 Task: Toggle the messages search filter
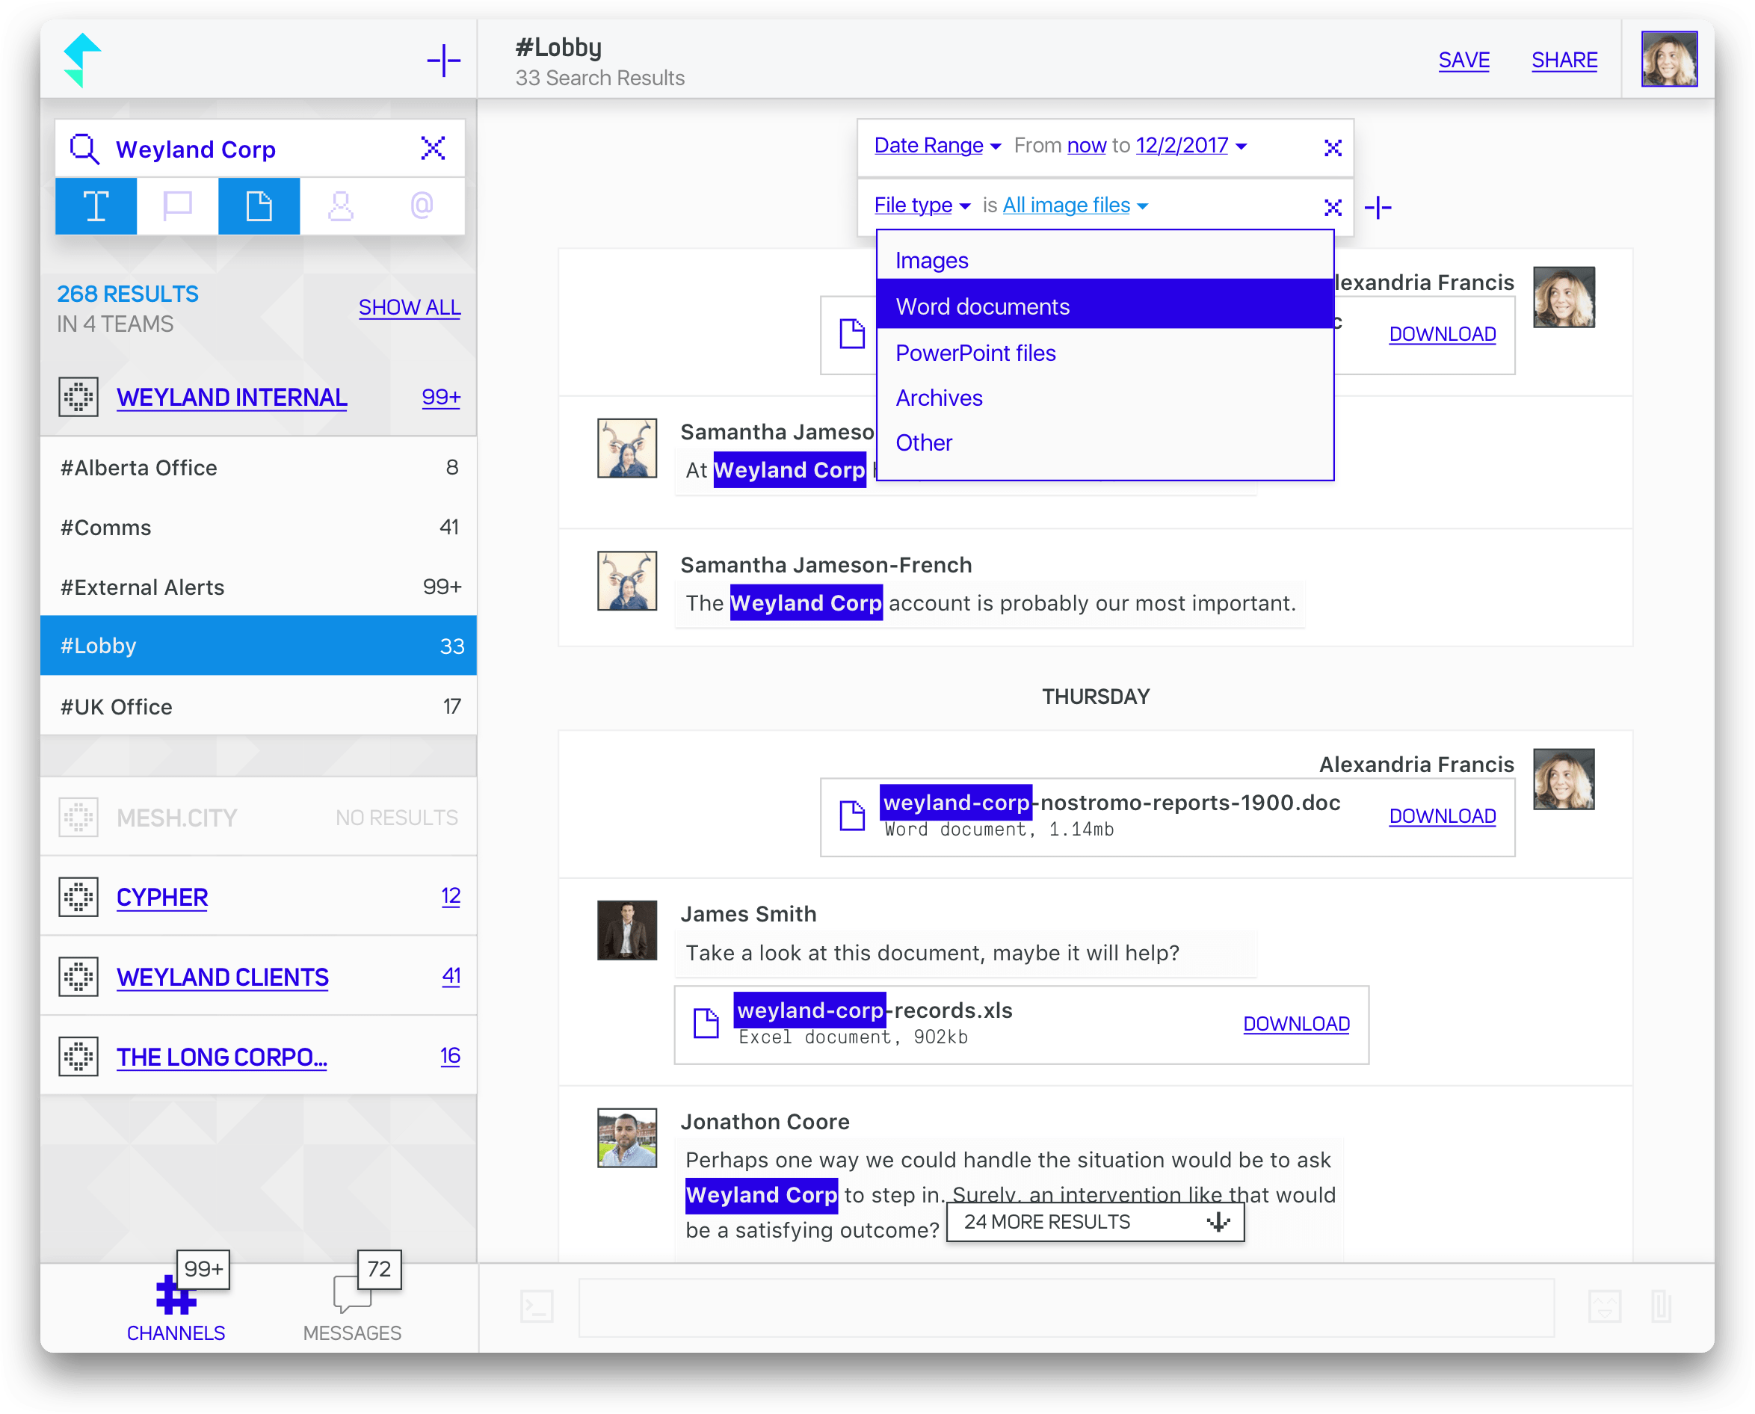coord(178,206)
